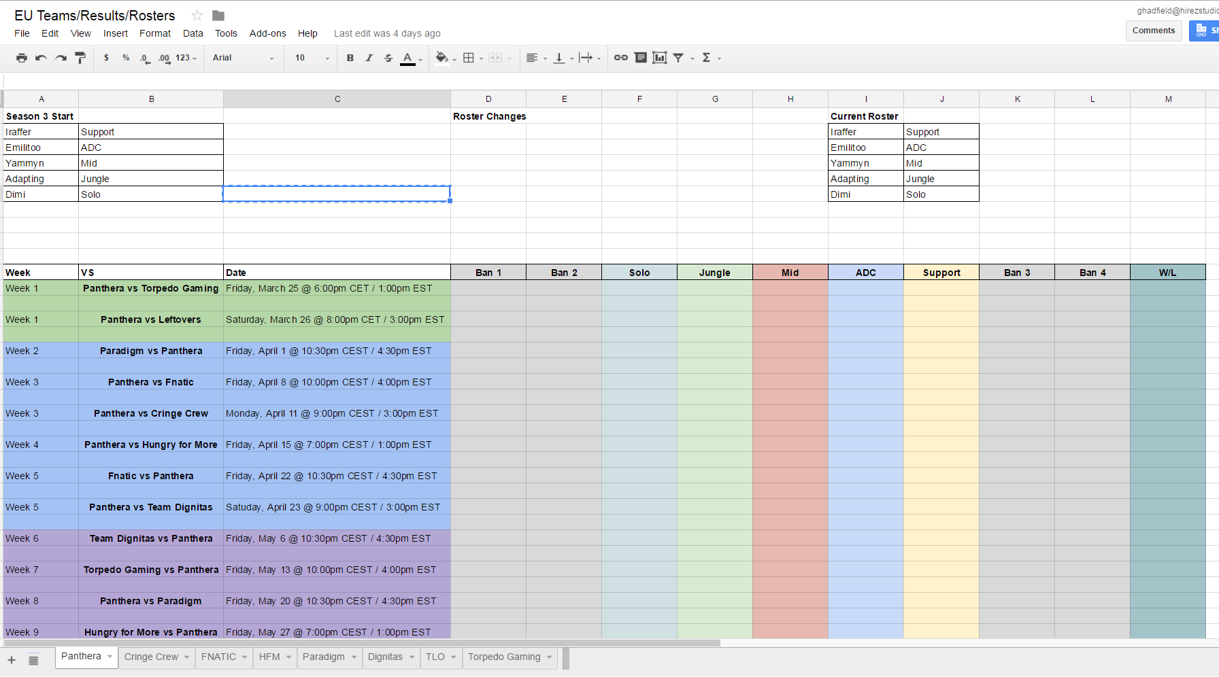Increase decimal places
The height and width of the screenshot is (677, 1219).
click(x=164, y=58)
